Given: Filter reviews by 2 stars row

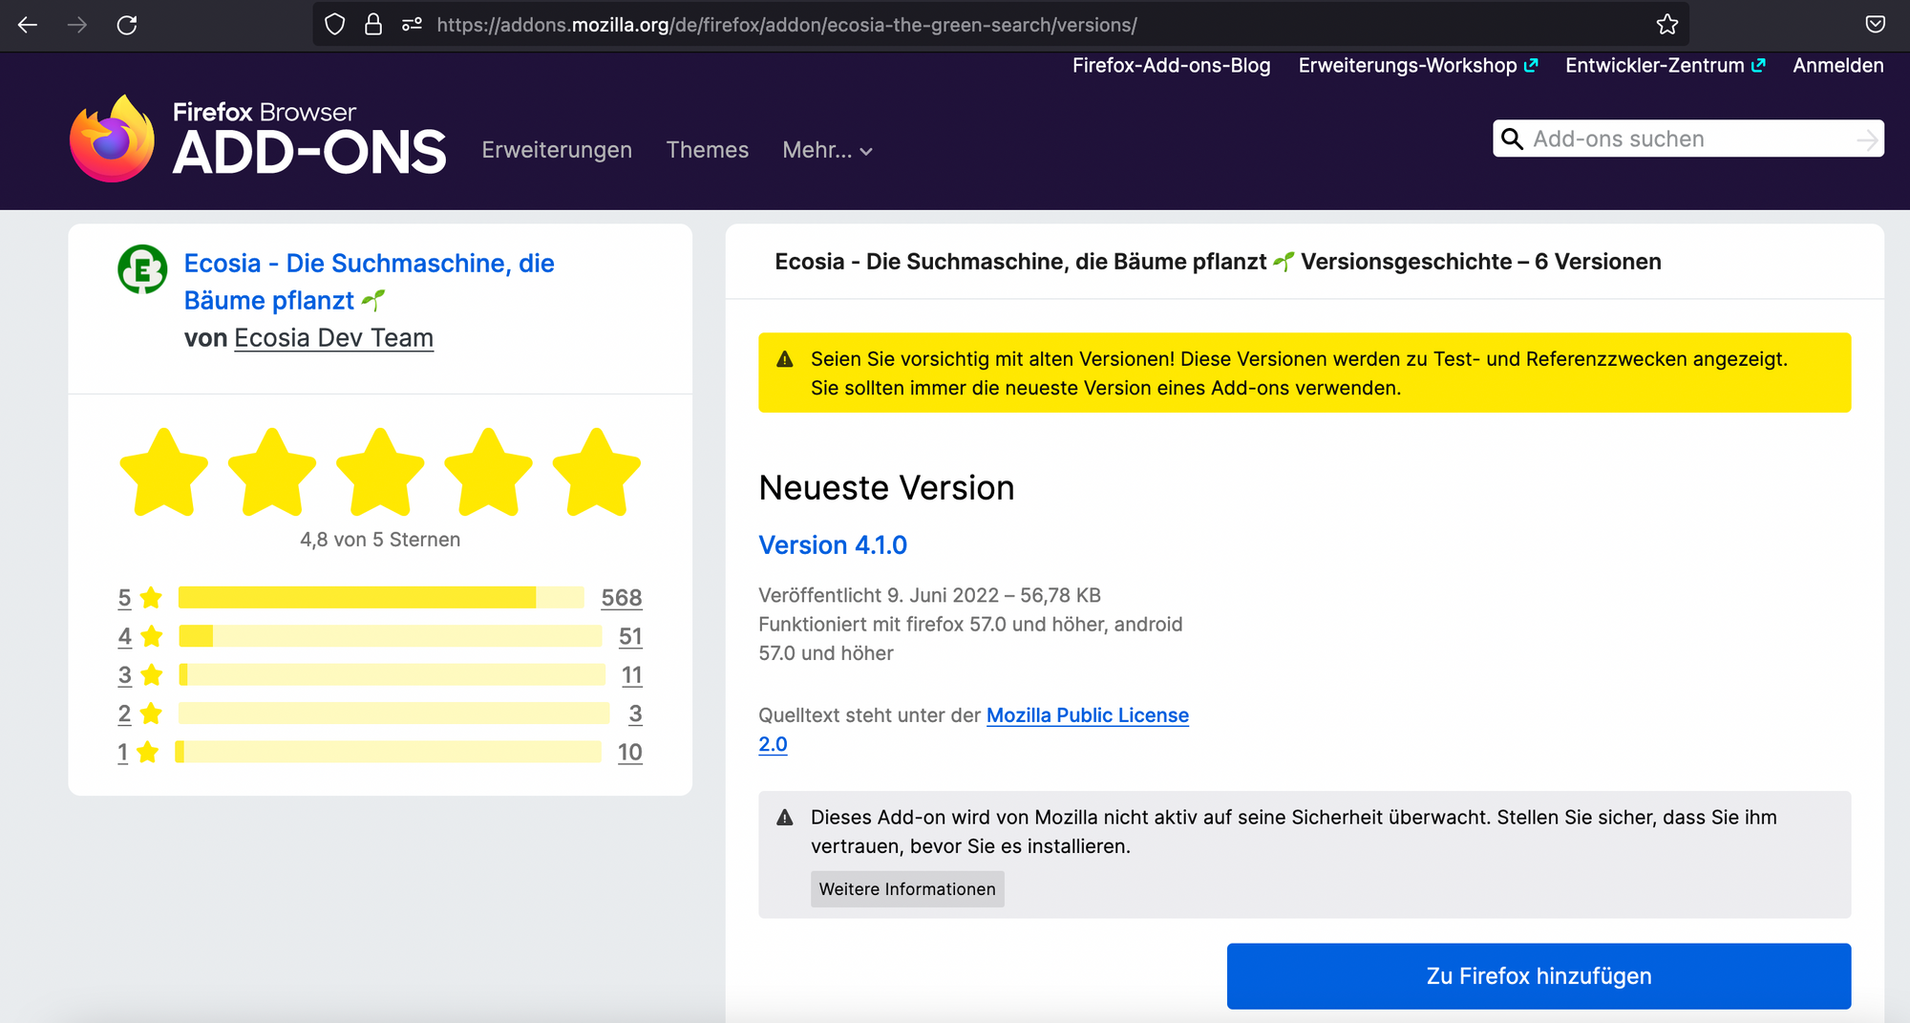Looking at the screenshot, I should coord(380,714).
